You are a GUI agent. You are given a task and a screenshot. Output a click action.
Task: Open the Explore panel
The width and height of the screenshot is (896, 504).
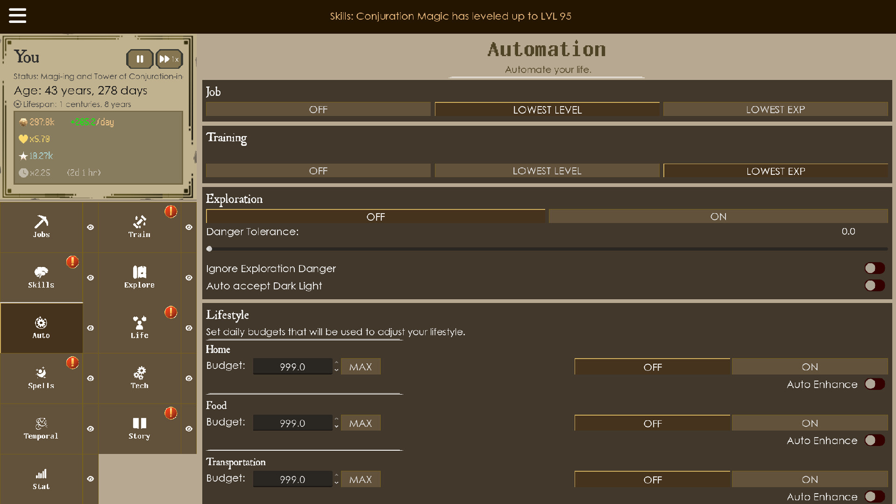(139, 277)
